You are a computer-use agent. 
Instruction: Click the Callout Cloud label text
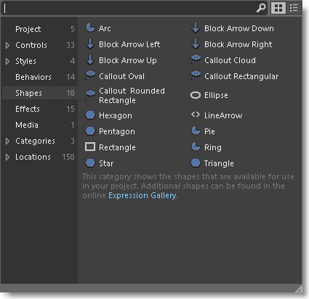click(230, 60)
